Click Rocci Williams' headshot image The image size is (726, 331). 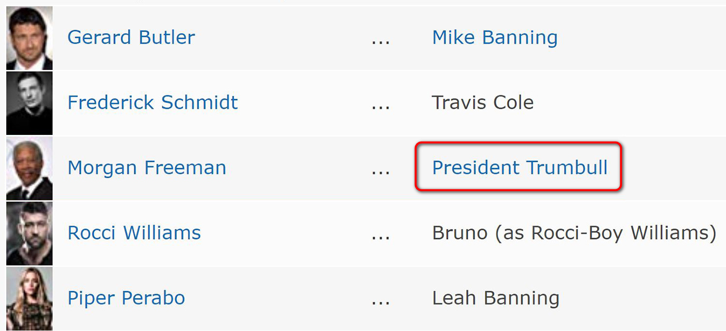point(29,233)
